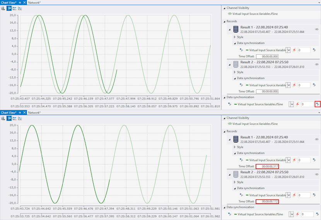Toggle the highlighted second icon in lower pane toolbar
The image size is (321, 220).
(9, 118)
